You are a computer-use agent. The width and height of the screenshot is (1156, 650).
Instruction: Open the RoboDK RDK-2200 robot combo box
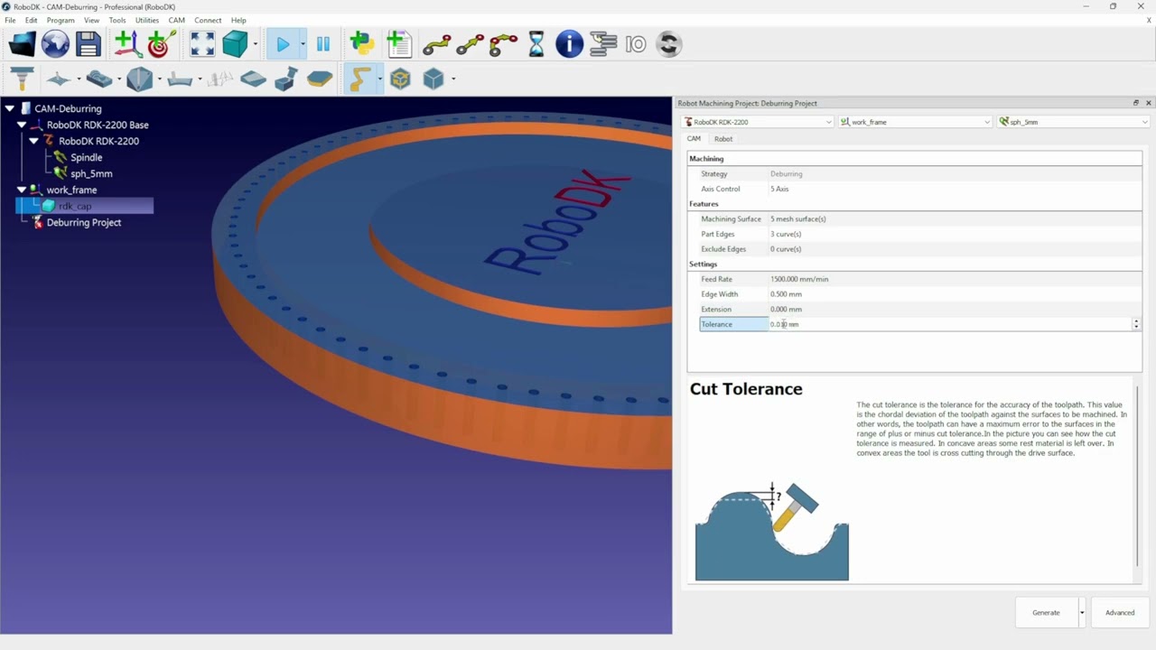[758, 122]
